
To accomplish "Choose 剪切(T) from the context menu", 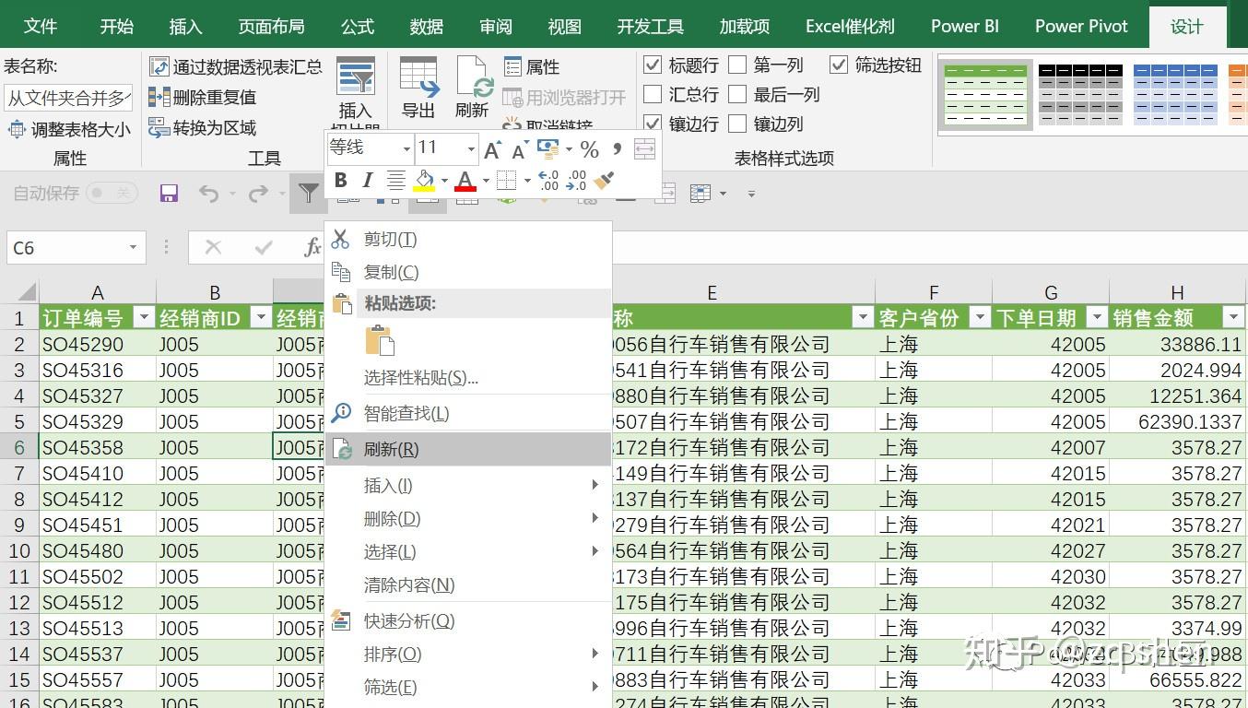I will 468,239.
